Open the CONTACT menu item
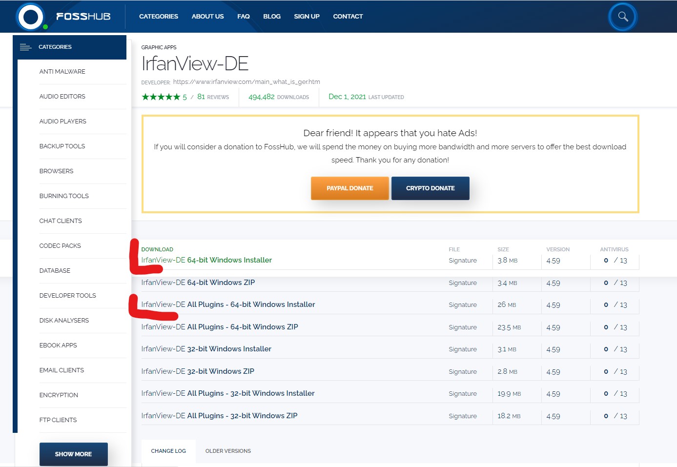Viewport: 677px width, 467px height. tap(348, 16)
